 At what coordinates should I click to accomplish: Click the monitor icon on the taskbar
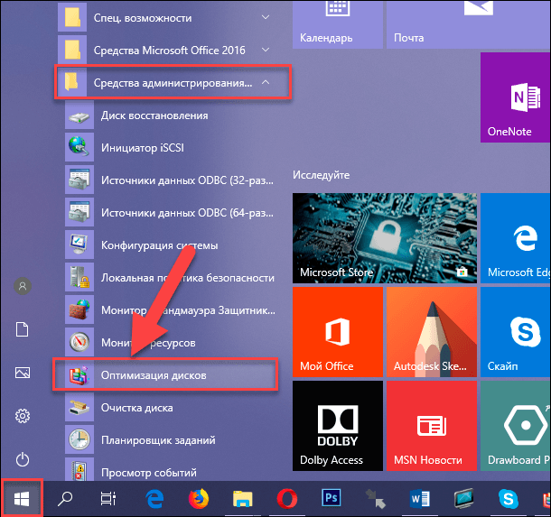click(464, 499)
